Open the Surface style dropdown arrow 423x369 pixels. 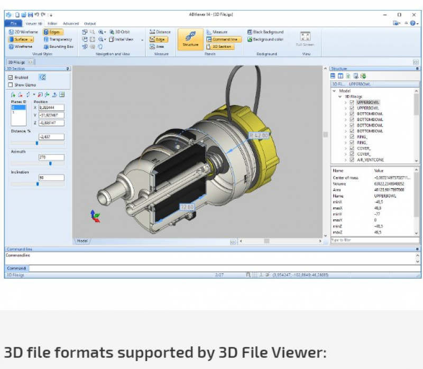point(32,39)
